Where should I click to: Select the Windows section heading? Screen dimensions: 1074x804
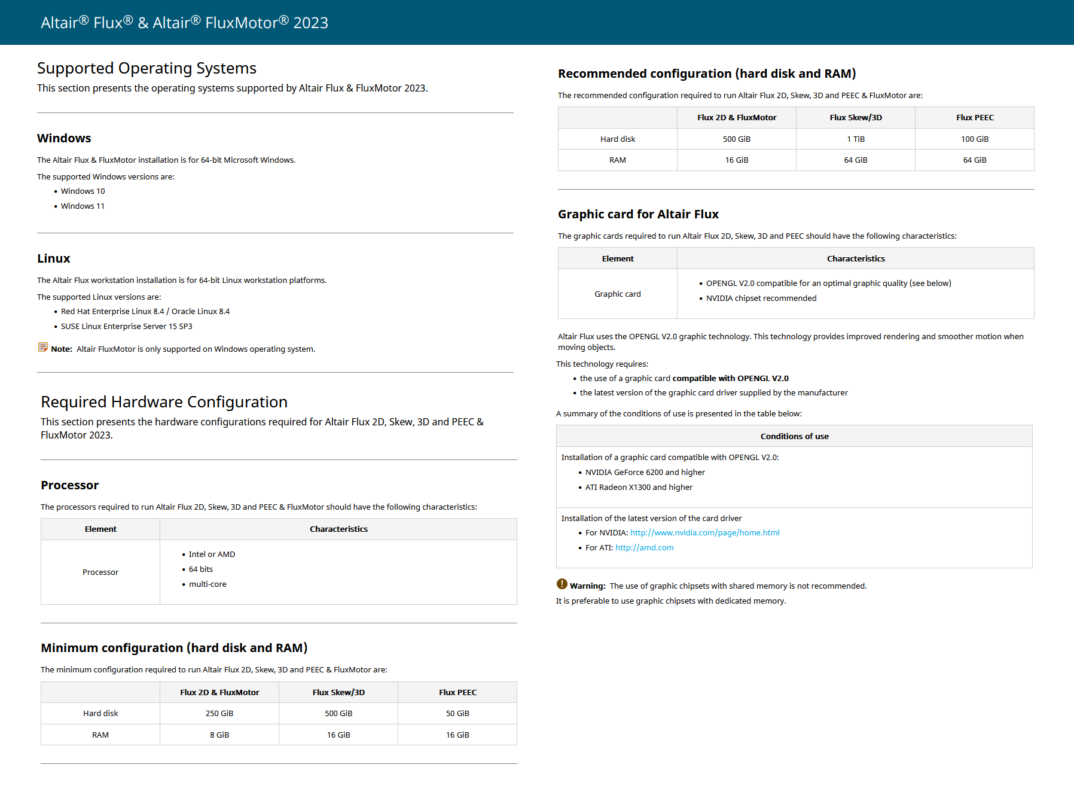[x=64, y=138]
